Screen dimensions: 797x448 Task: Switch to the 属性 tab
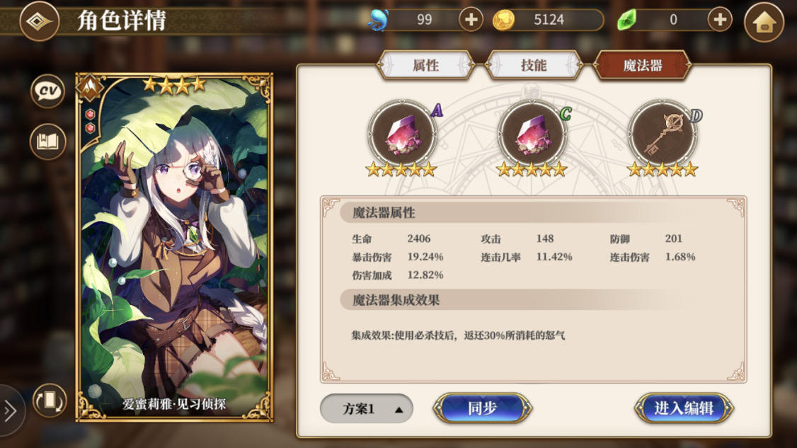point(426,65)
